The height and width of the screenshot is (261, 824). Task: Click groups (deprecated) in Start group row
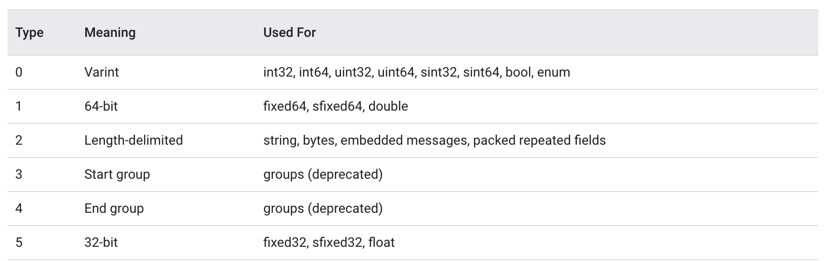pos(323,174)
